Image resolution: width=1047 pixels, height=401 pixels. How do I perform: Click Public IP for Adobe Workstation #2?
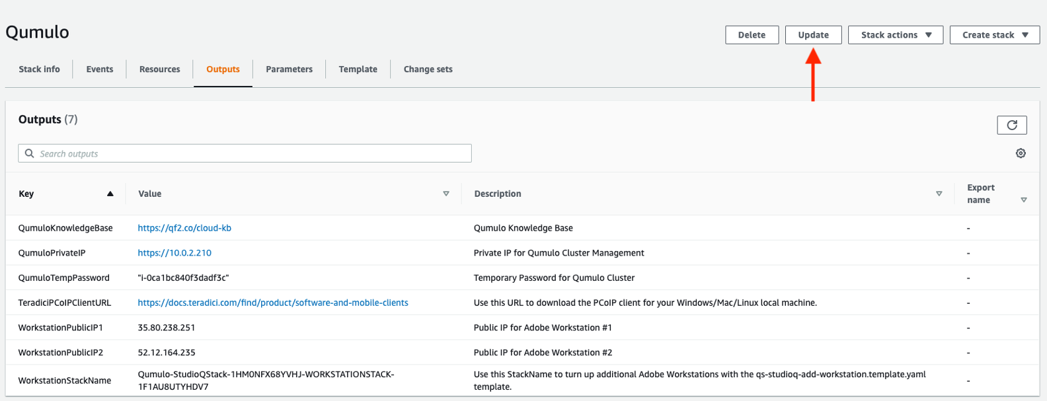[x=543, y=353]
